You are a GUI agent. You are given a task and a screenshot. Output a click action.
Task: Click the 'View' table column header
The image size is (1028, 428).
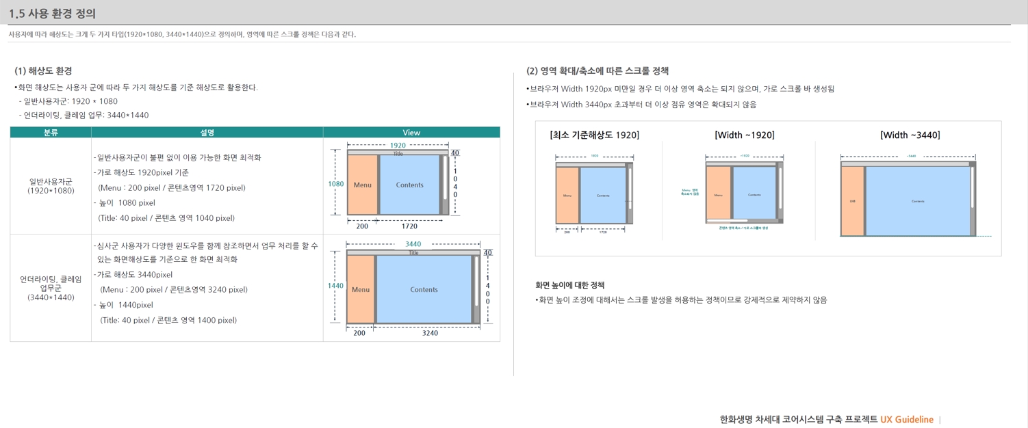pyautogui.click(x=411, y=133)
